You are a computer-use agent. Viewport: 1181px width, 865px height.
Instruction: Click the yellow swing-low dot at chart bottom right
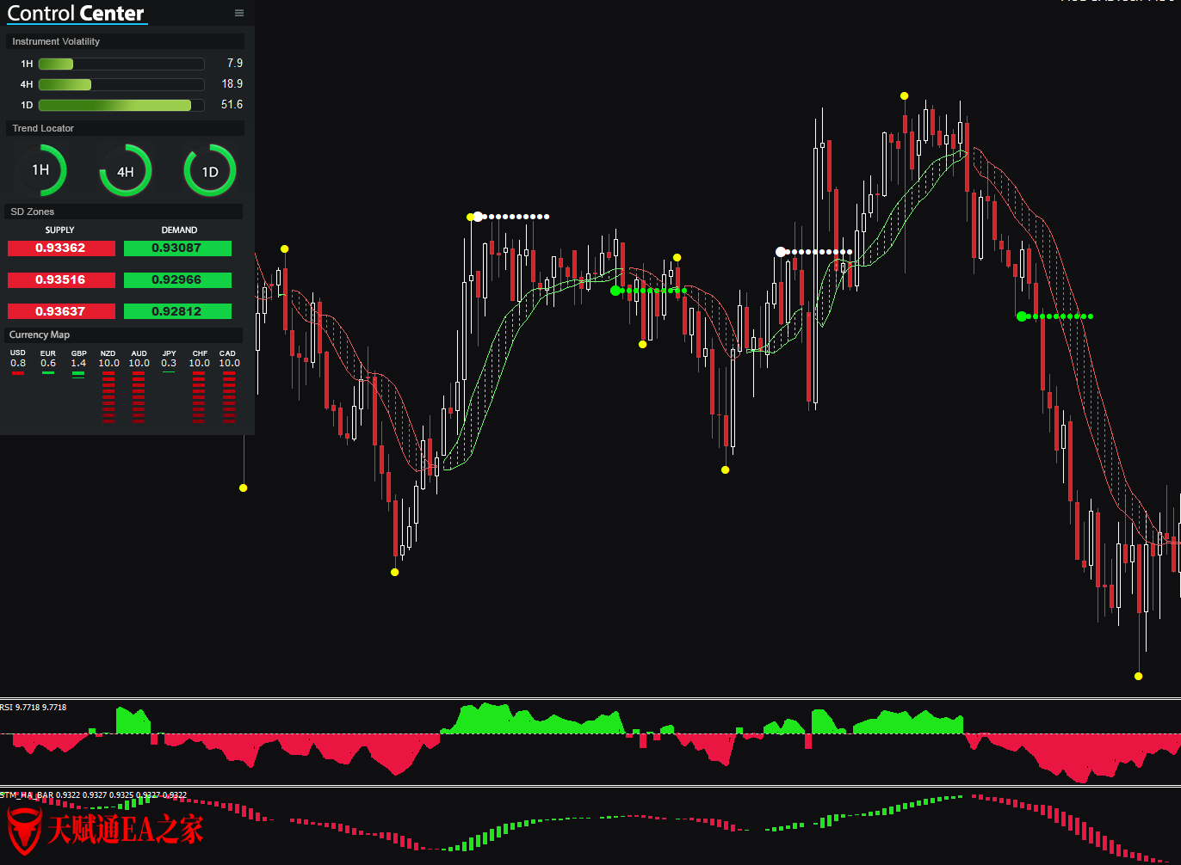tap(1138, 676)
